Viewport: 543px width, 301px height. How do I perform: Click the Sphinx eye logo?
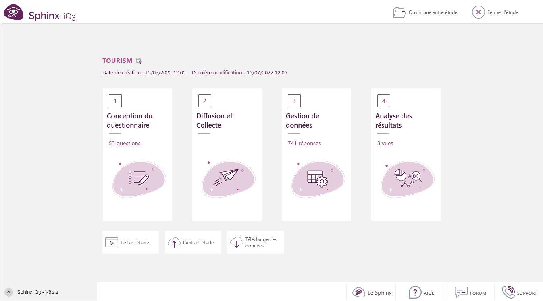(x=13, y=12)
